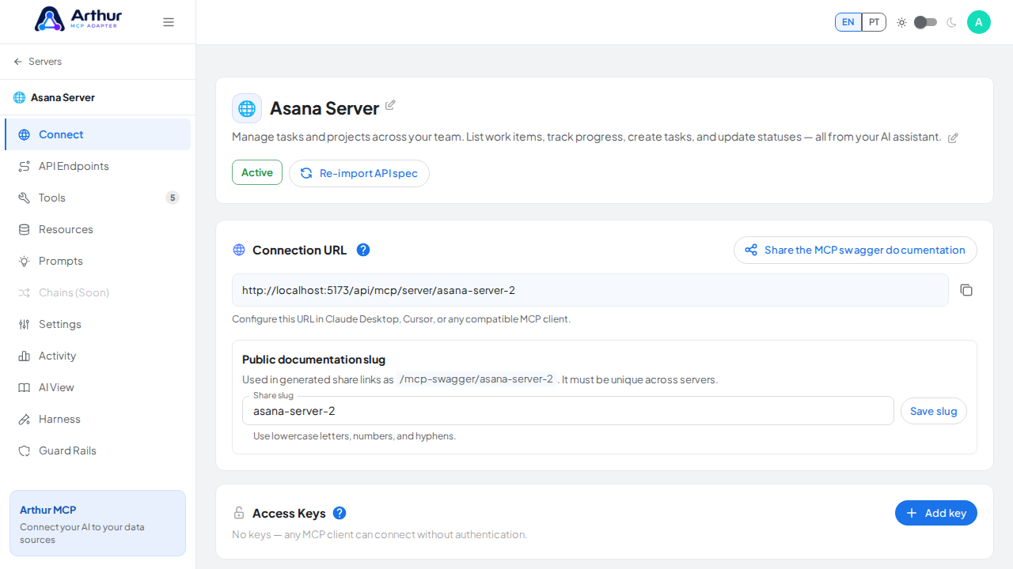This screenshot has height=569, width=1013.
Task: Open API Endpoints section
Action: coord(98,166)
